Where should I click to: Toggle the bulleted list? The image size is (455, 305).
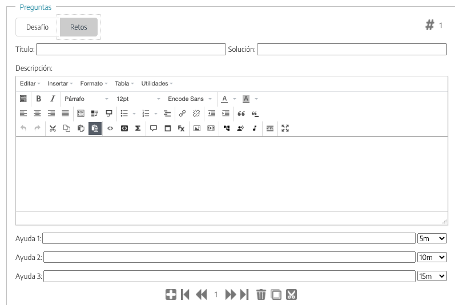pyautogui.click(x=124, y=113)
